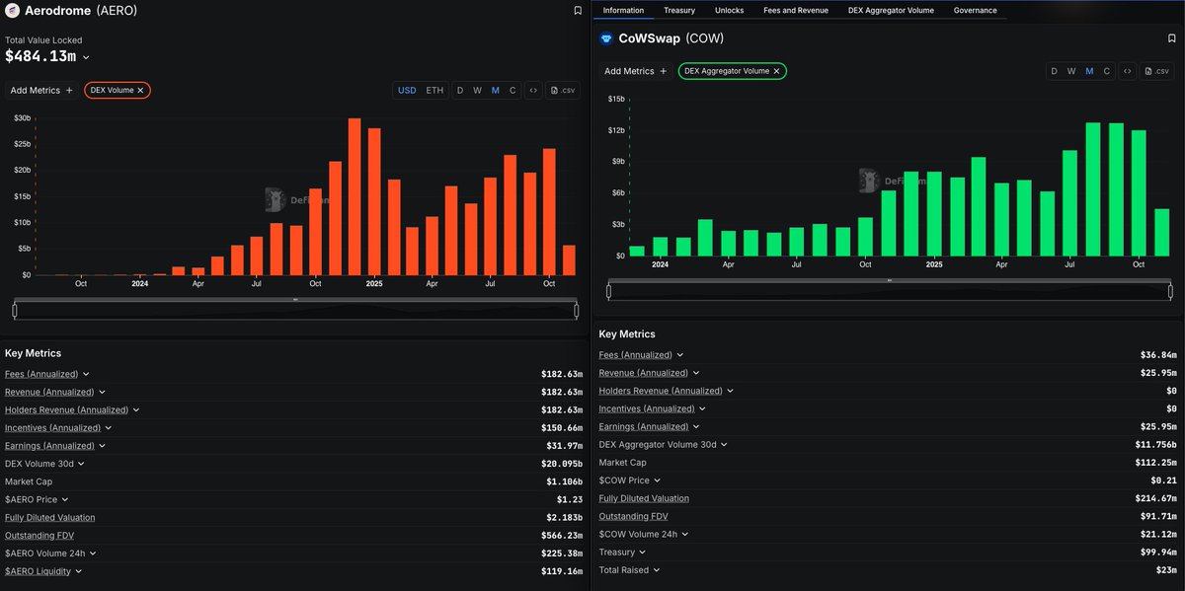1185x591 pixels.
Task: Click the CoWSwap Key Metrics heading
Action: point(627,334)
